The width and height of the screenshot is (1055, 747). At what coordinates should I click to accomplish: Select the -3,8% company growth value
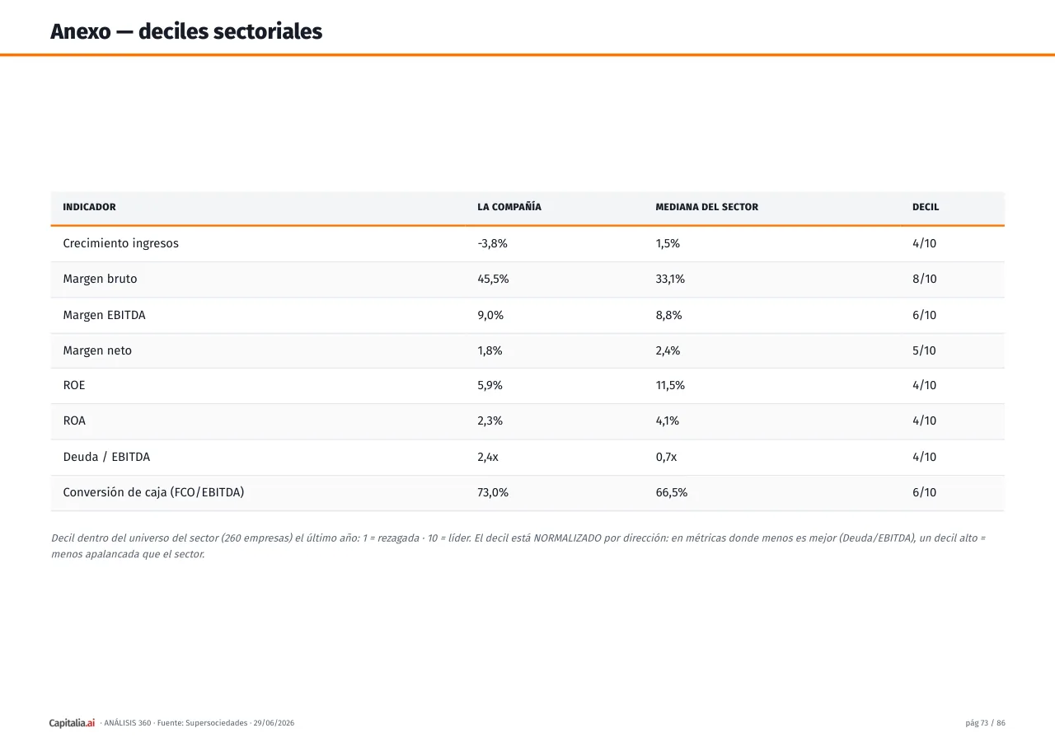point(492,243)
